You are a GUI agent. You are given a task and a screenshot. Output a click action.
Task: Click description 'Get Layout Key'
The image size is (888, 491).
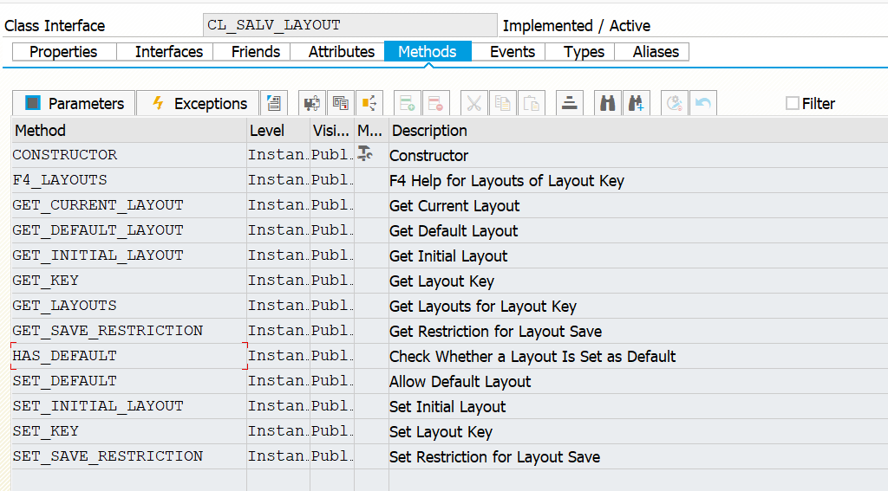click(x=441, y=281)
